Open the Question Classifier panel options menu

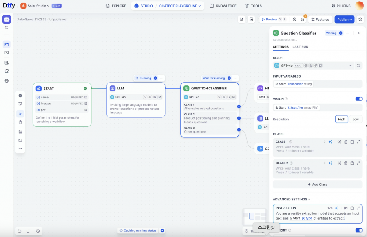(347, 33)
